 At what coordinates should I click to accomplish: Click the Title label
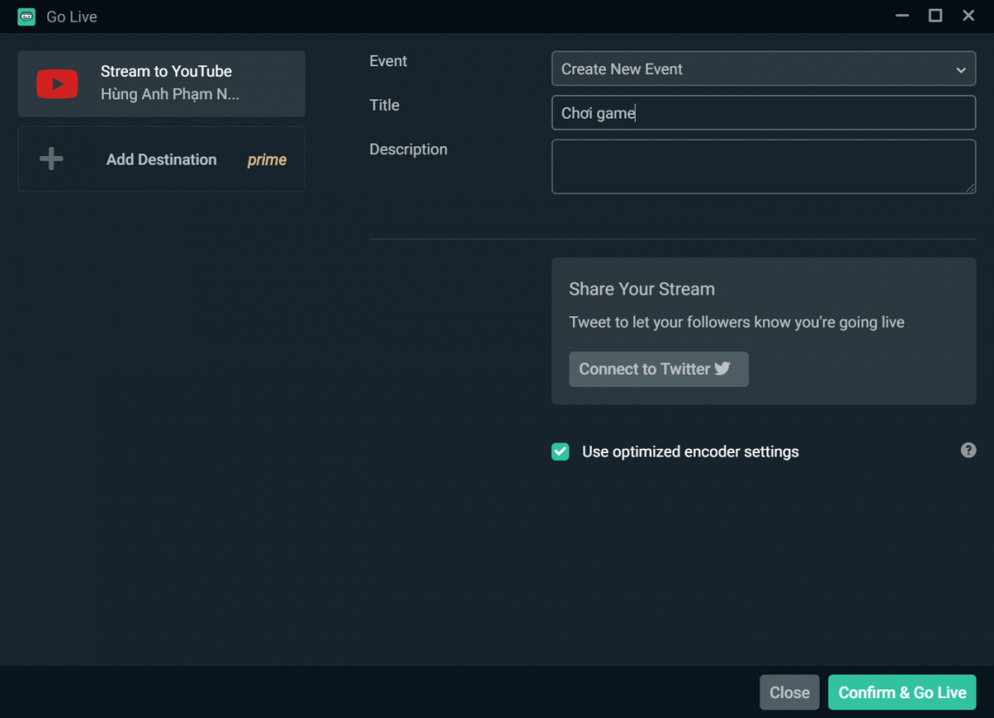[x=385, y=105]
